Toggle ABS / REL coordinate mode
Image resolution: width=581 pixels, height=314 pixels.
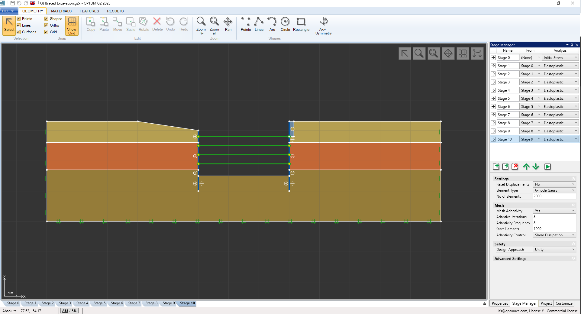pos(69,311)
